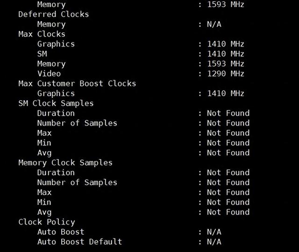299x252 pixels.
Task: Click the Memory Clock Samples heading
Action: (65, 163)
